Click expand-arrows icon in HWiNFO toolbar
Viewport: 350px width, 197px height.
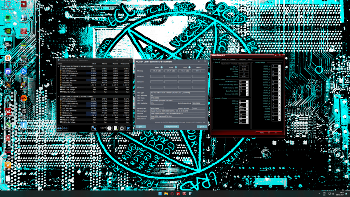pyautogui.click(x=59, y=128)
